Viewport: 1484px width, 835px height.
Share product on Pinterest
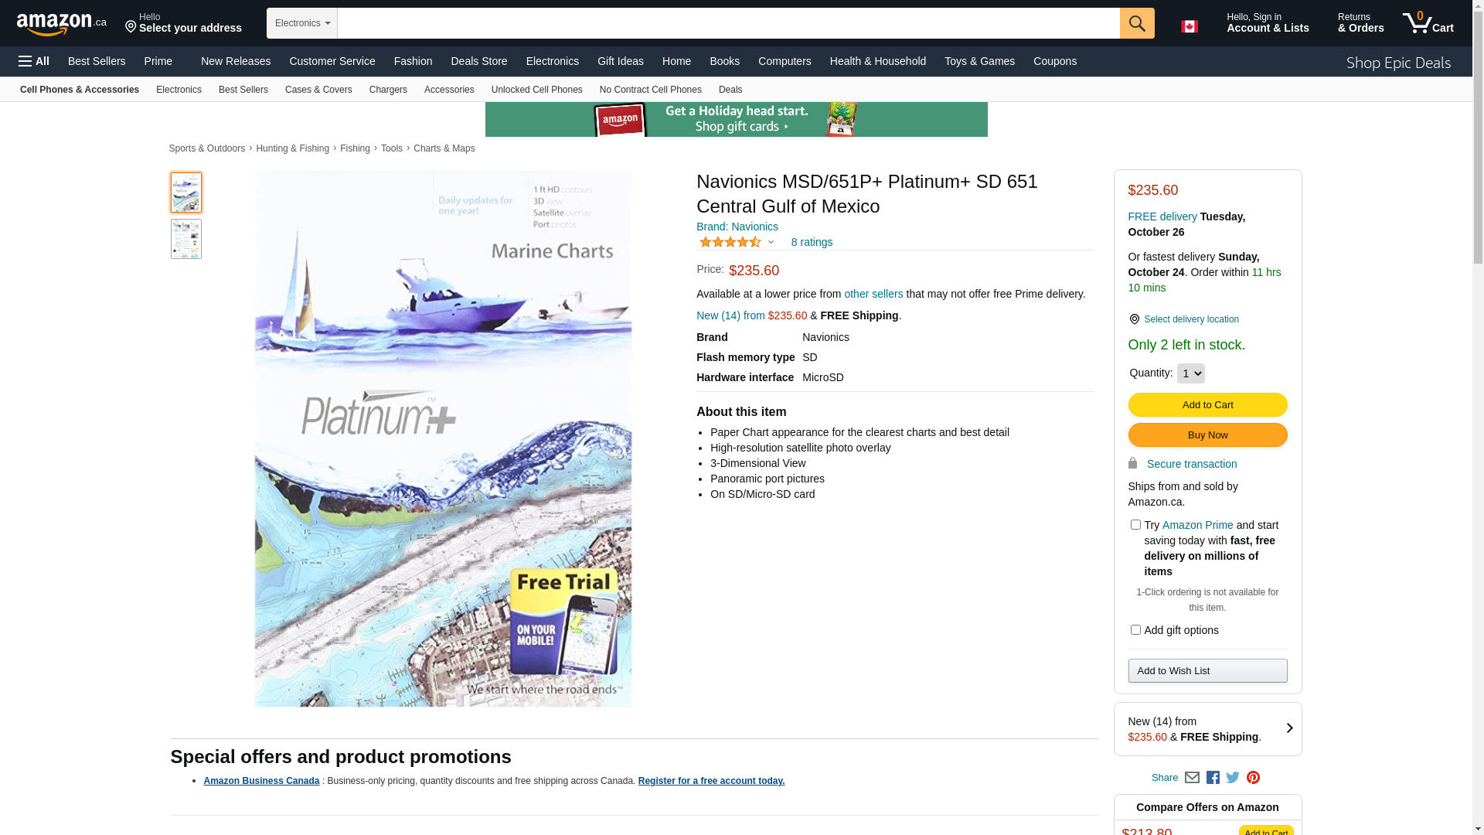1253,778
